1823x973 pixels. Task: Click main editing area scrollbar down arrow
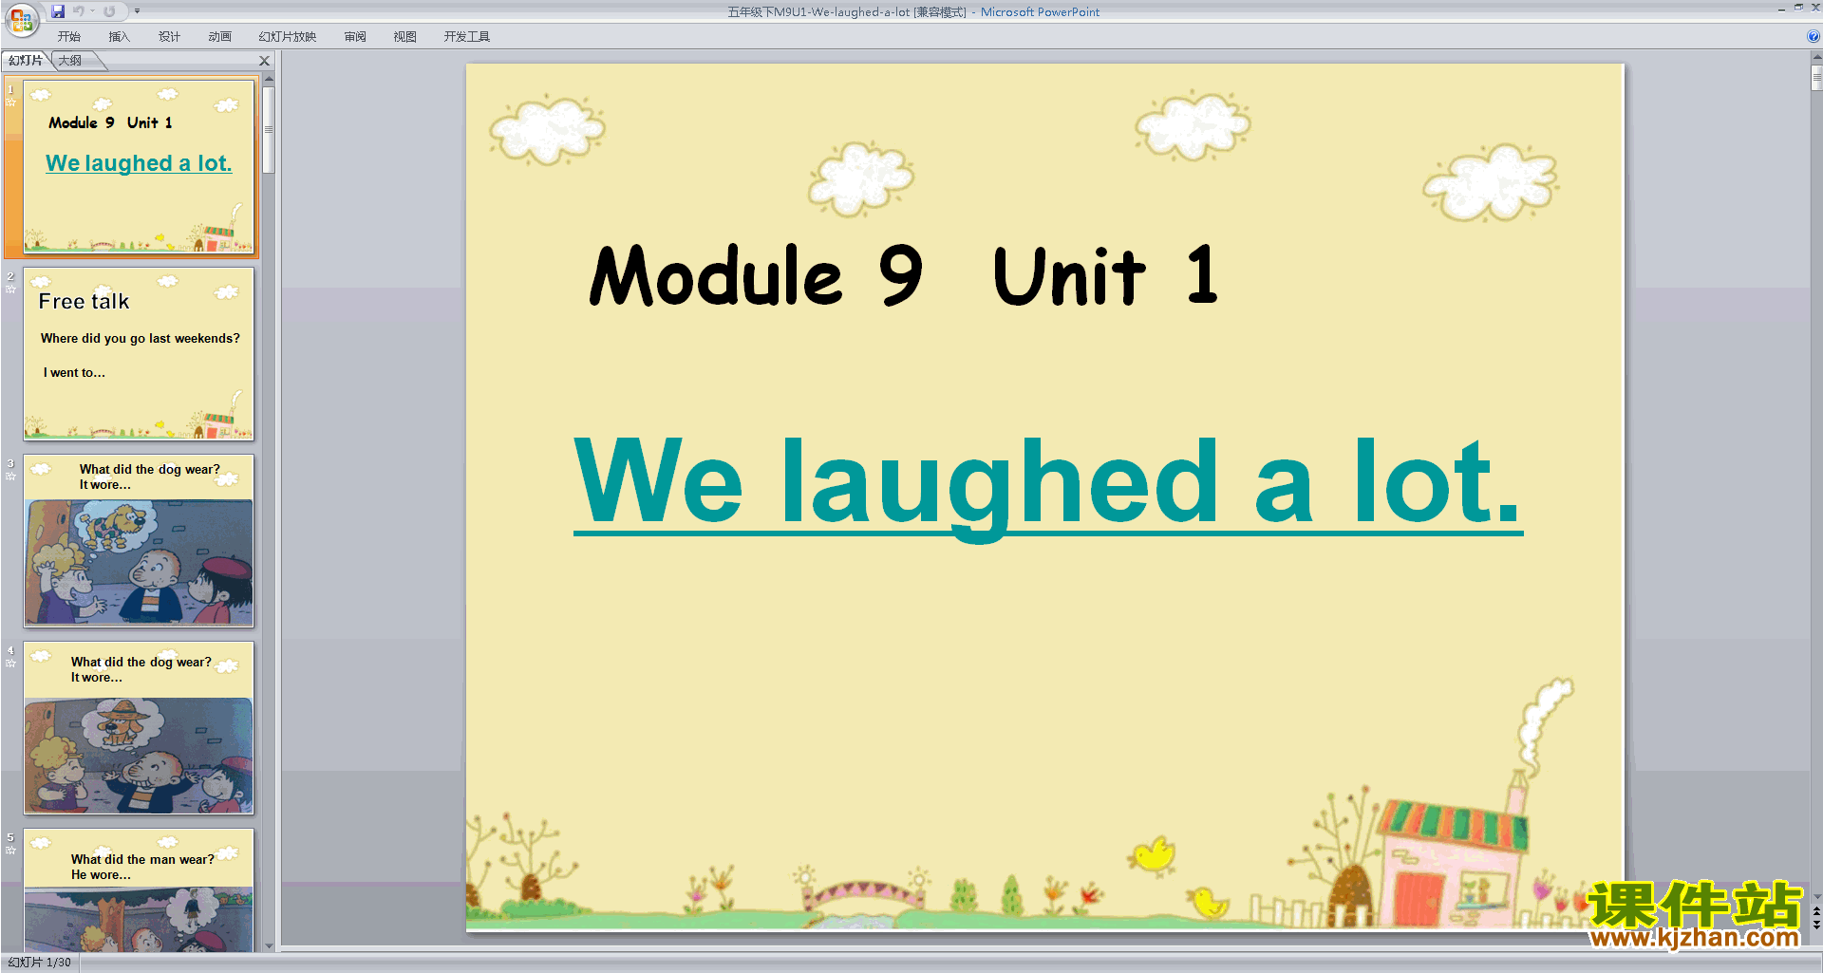[x=1816, y=896]
